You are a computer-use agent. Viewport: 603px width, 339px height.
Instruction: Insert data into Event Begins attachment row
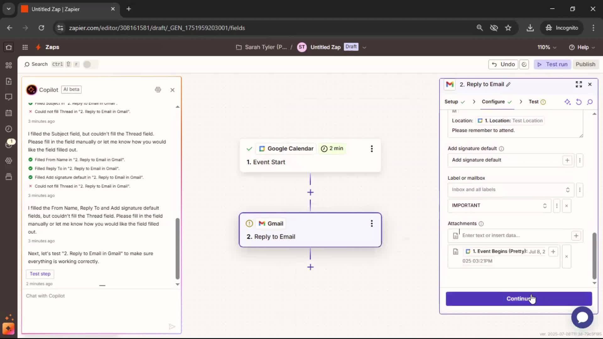point(553,251)
